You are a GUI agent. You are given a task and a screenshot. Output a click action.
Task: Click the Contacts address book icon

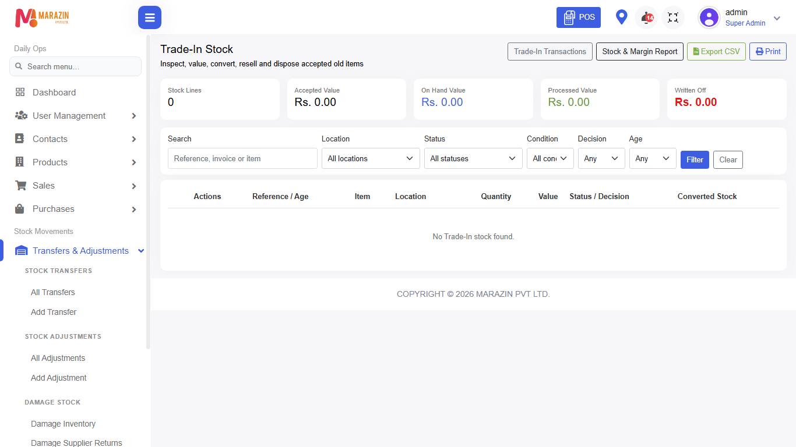click(x=20, y=139)
